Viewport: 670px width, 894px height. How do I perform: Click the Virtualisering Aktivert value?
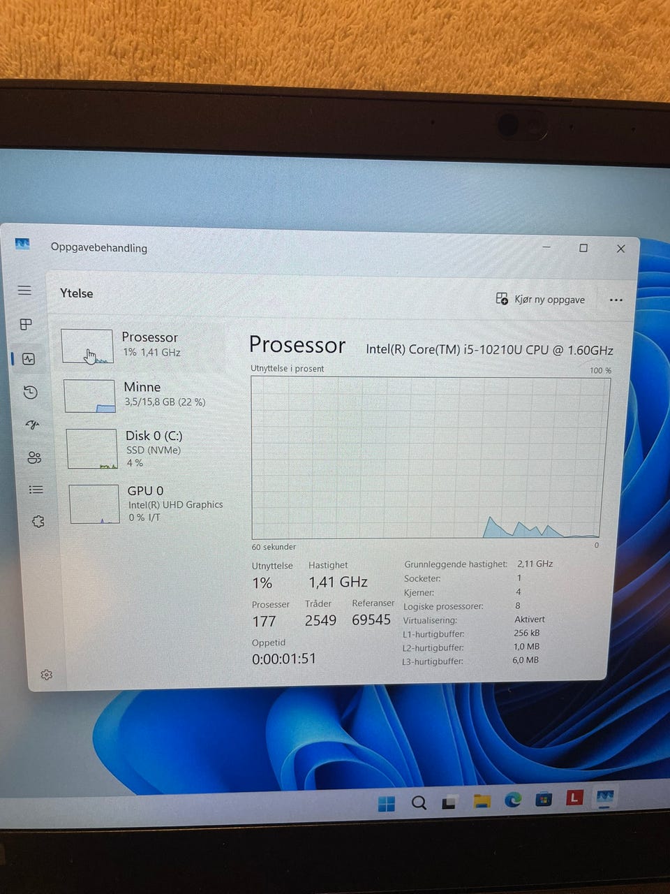pos(530,620)
